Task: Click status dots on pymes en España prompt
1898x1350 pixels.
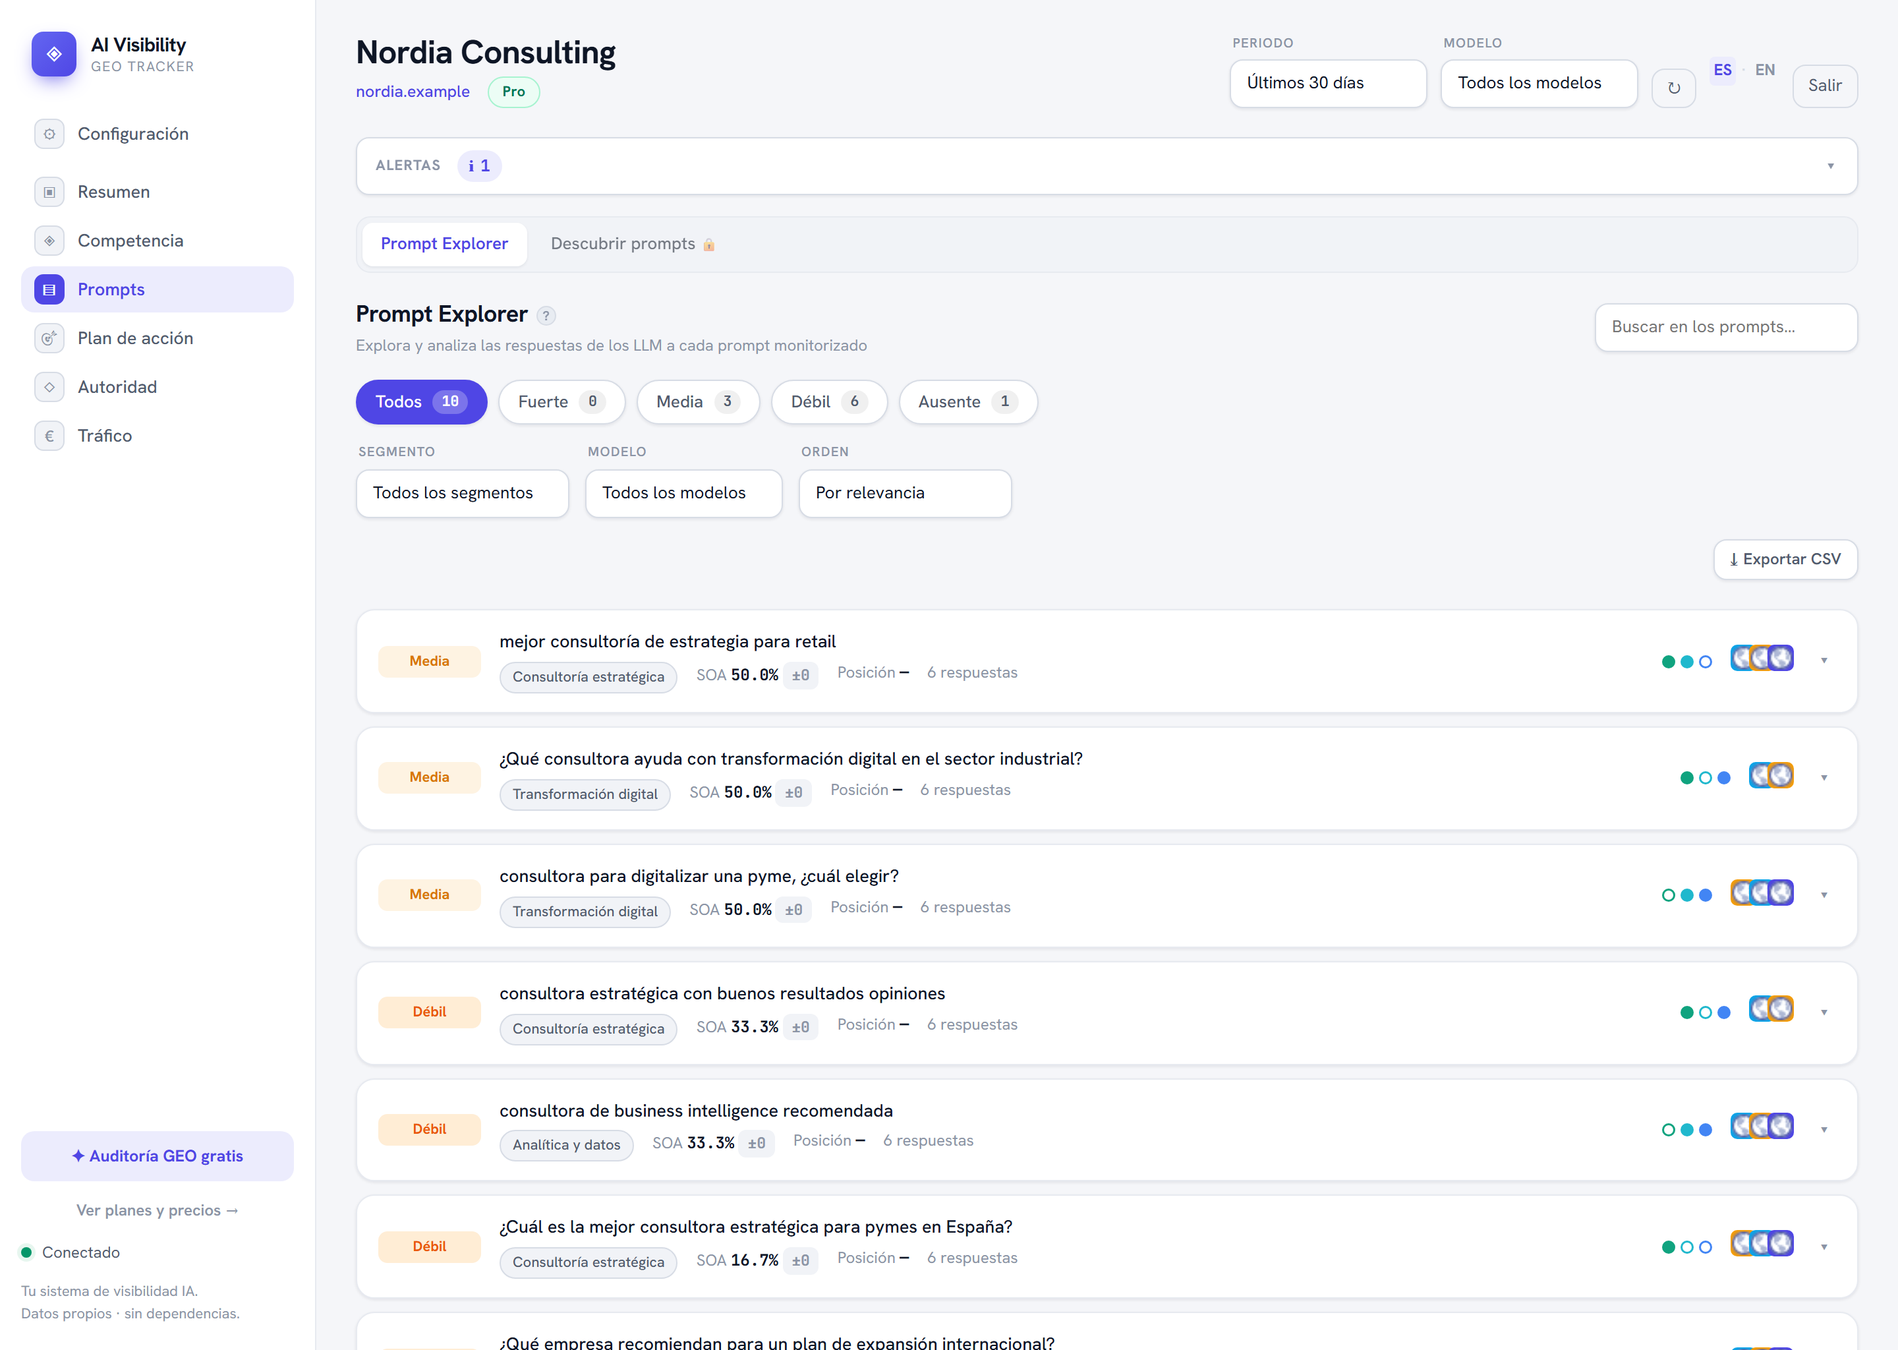Action: pos(1687,1247)
